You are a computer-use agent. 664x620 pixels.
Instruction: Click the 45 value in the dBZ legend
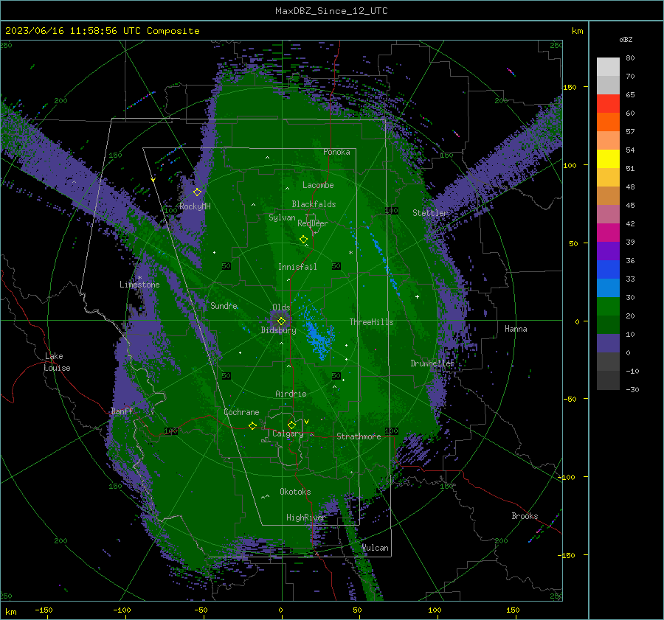pyautogui.click(x=630, y=205)
